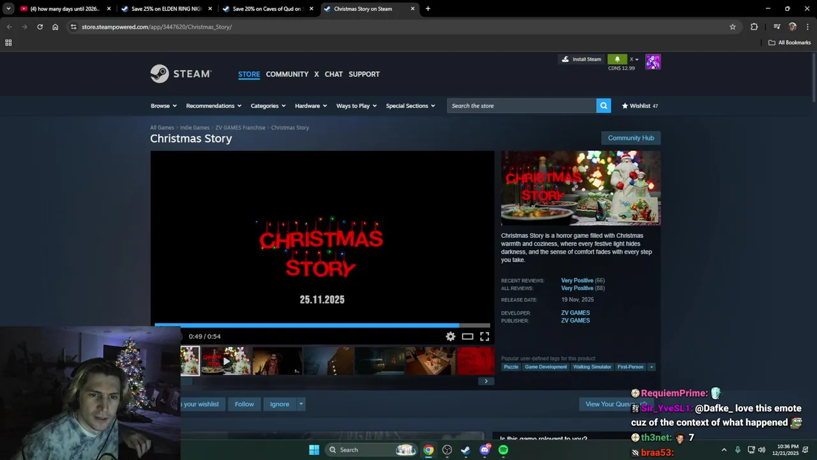Open Chrome extensions puzzle icon
Screen dimensions: 817x460
point(754,27)
